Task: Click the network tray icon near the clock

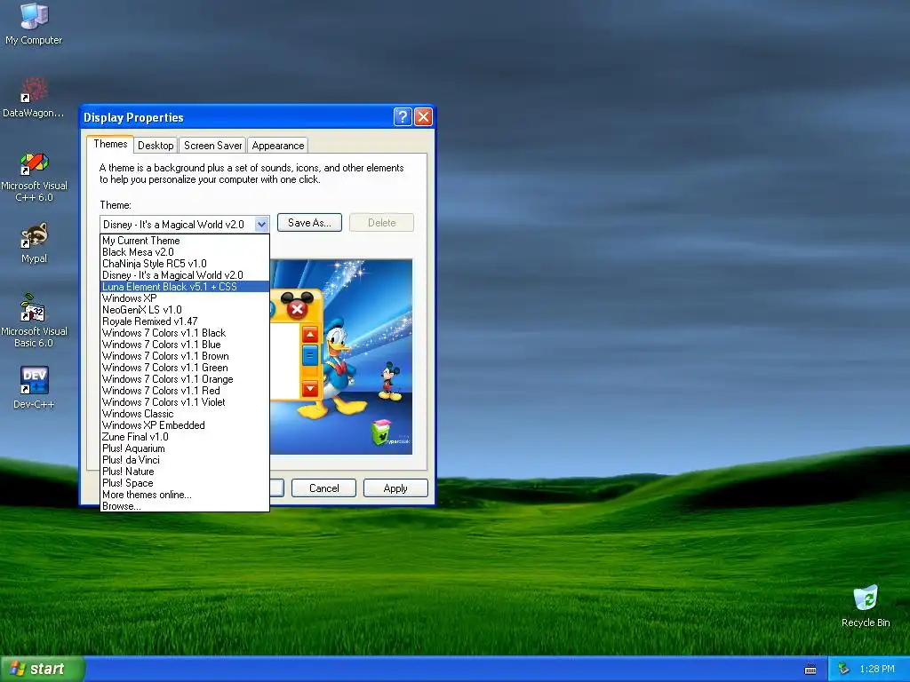Action: (x=843, y=669)
